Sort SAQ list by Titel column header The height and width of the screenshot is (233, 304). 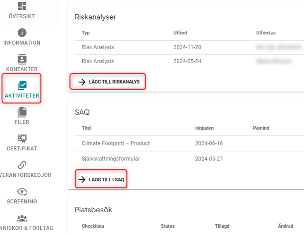[x=87, y=128]
